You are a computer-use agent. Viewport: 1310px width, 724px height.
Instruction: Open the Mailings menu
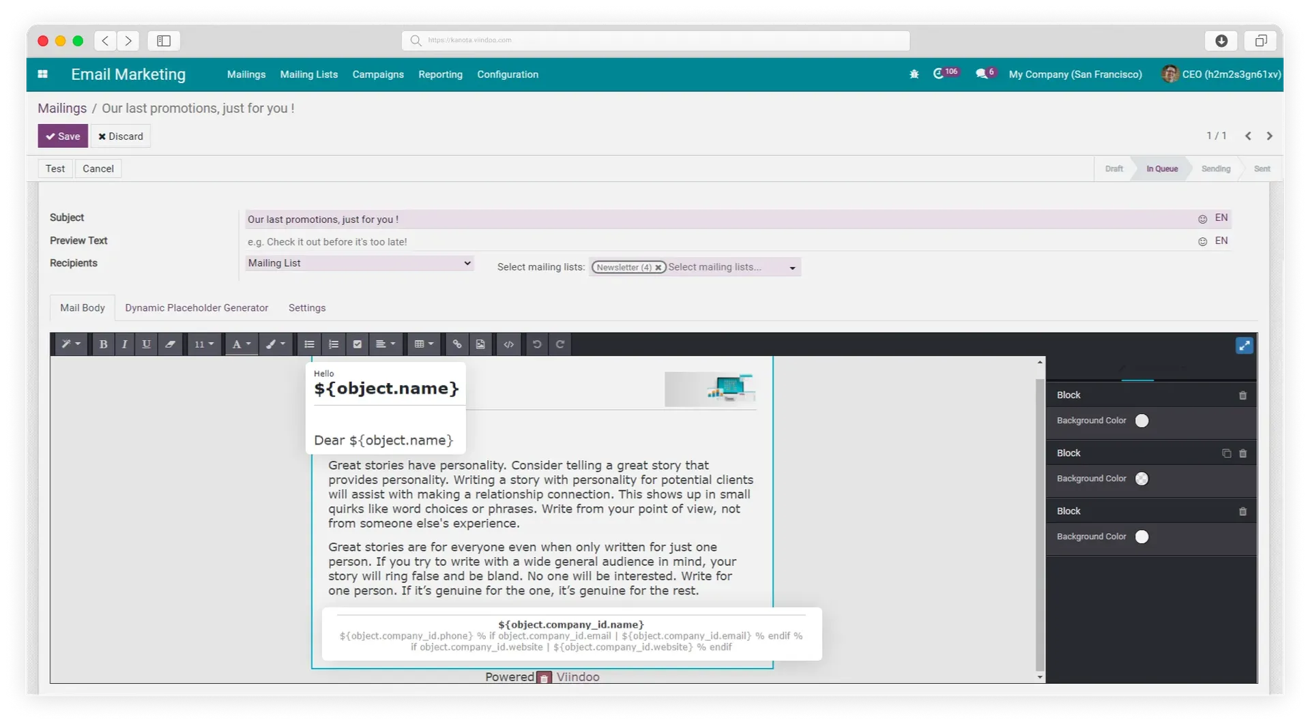click(246, 74)
